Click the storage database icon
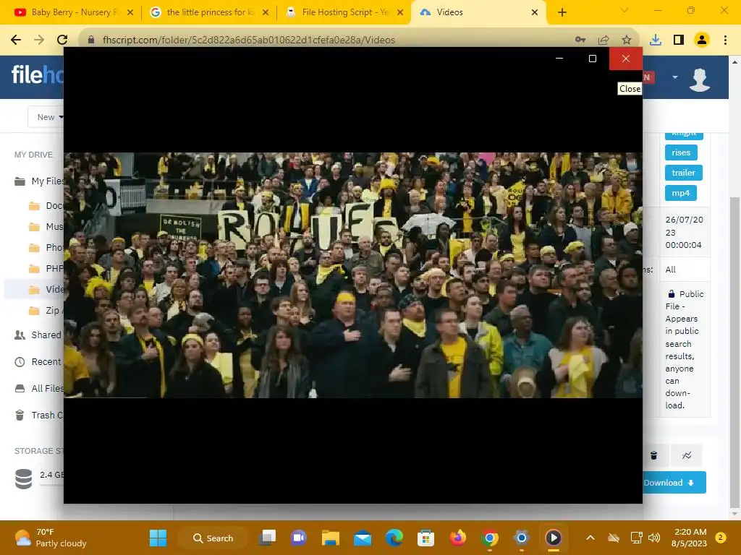 click(x=24, y=478)
